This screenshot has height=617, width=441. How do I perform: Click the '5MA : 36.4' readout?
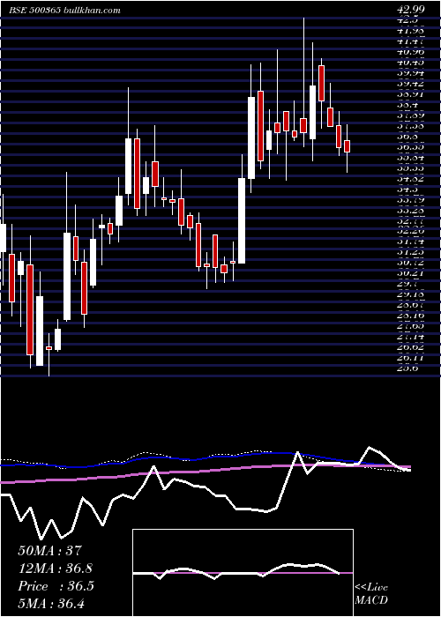51,603
